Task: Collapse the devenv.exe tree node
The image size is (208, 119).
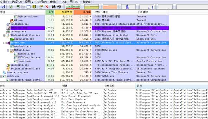Action: pos(4,43)
